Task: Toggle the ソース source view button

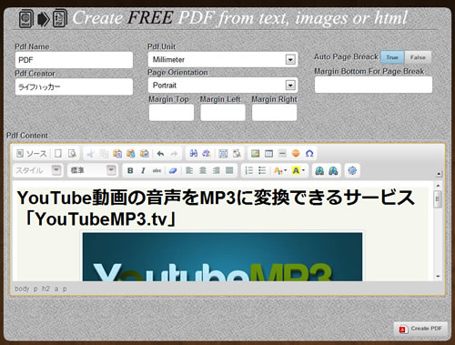Action: 32,154
